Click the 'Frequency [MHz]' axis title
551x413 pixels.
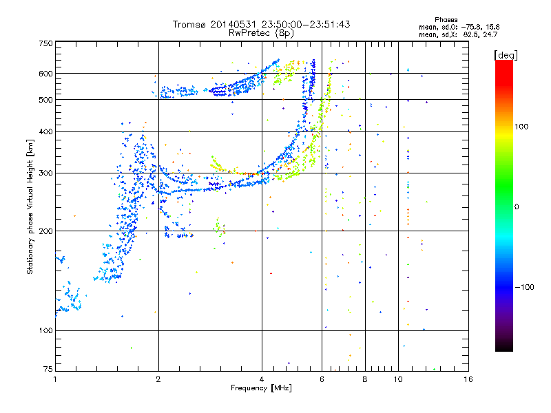click(x=261, y=388)
